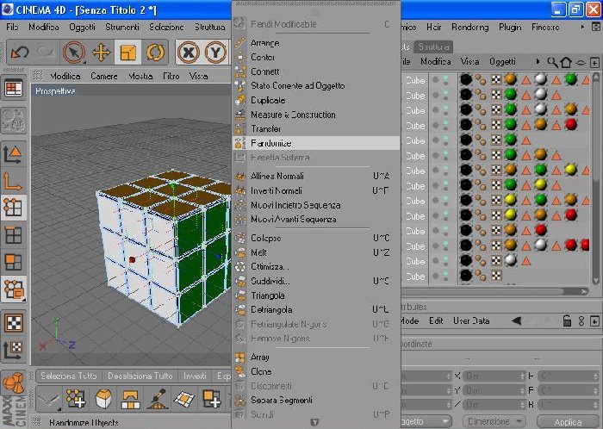
Task: Switch to the Struttura tab
Action: coord(433,47)
